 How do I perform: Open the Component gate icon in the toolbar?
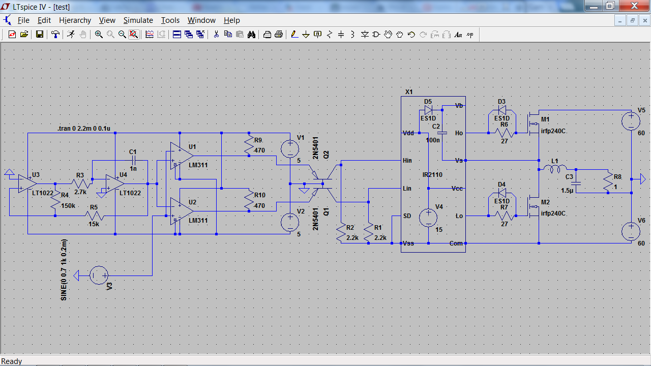376,35
